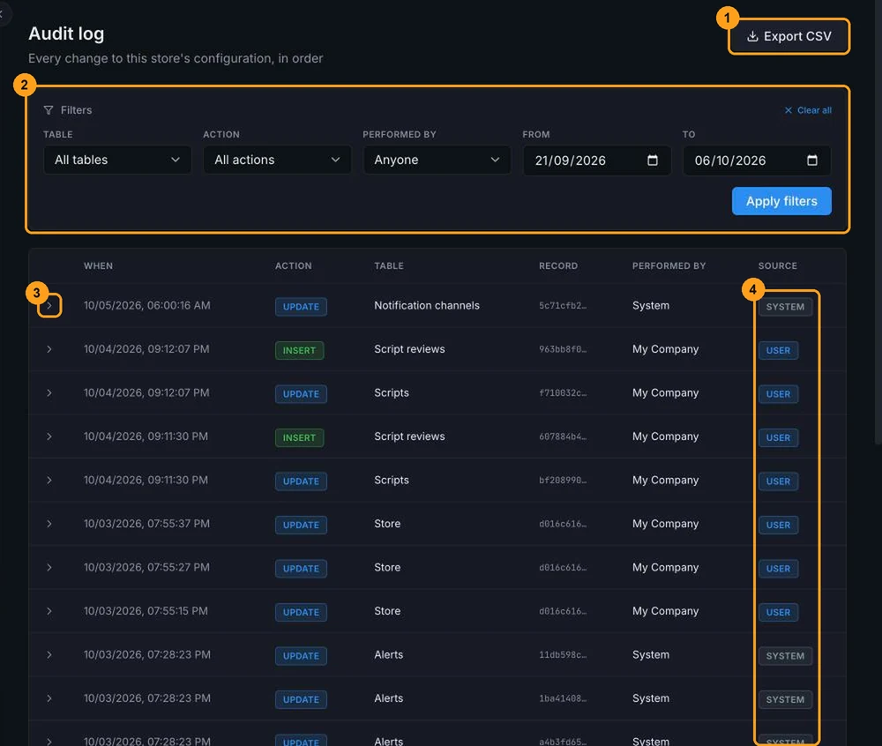Click record ID bf208990
Viewport: 882px width, 746px height.
click(x=563, y=480)
